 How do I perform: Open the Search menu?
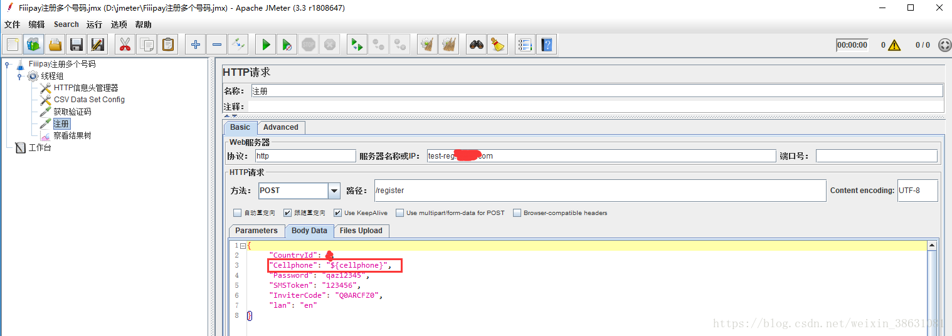66,24
